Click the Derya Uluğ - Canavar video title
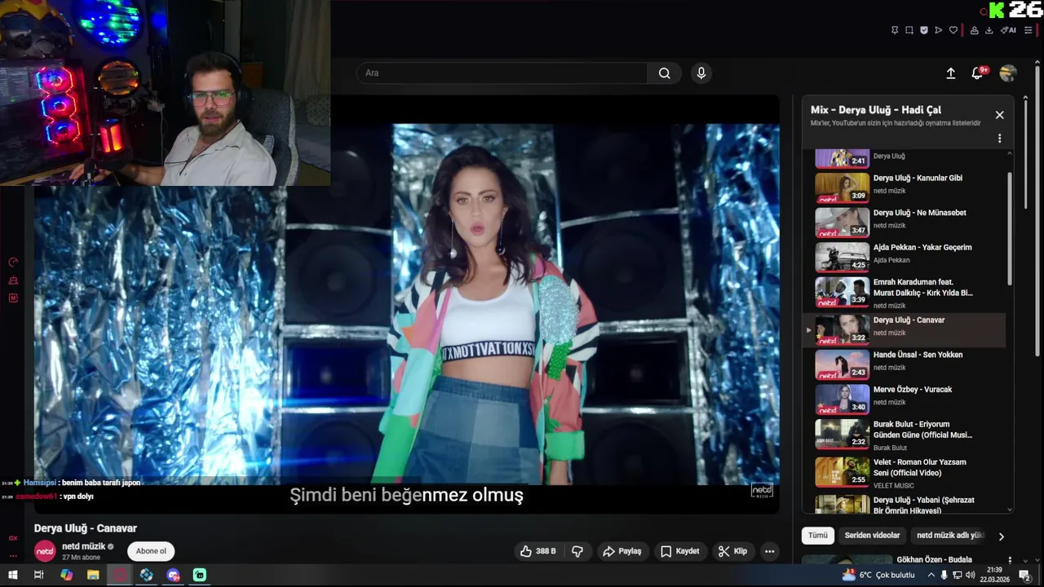 (x=85, y=528)
